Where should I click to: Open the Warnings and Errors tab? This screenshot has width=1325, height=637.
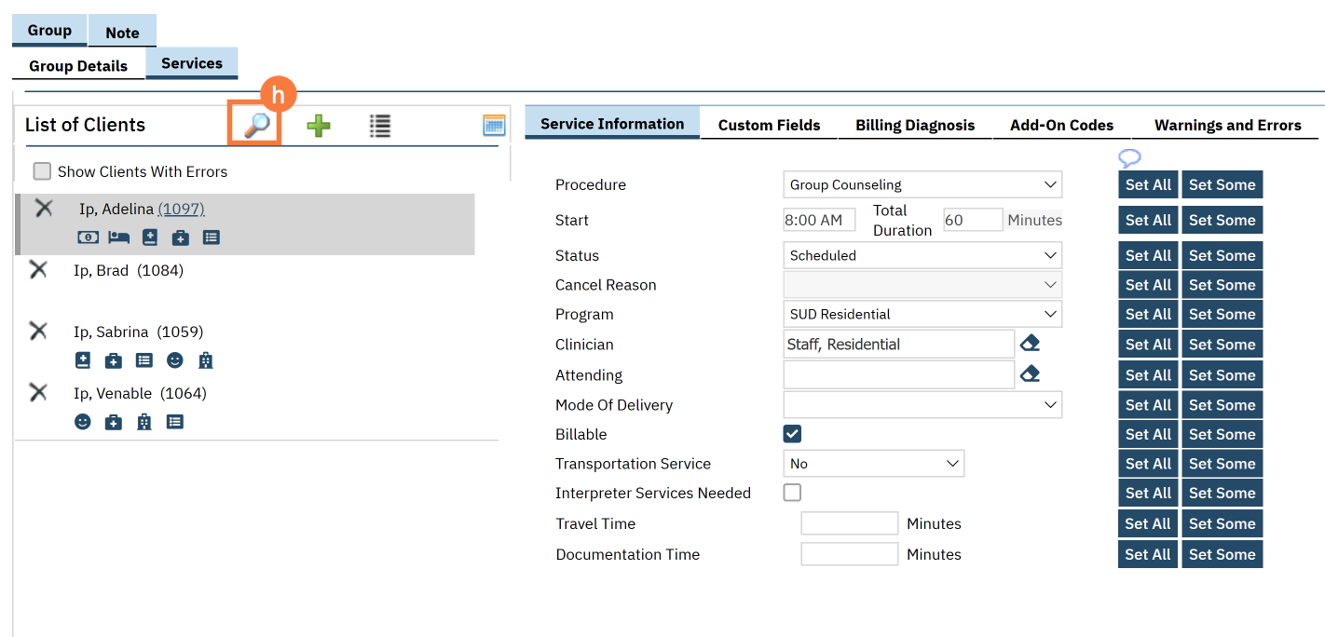pyautogui.click(x=1227, y=125)
